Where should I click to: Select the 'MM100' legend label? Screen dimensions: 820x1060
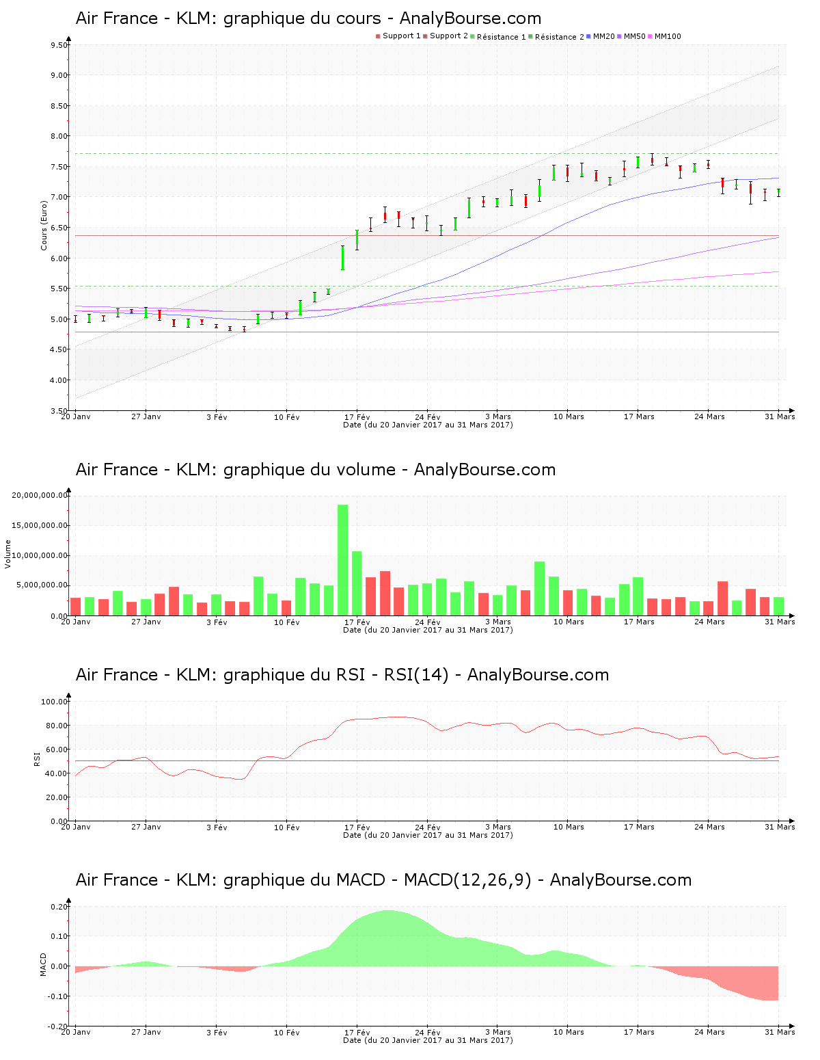click(x=668, y=36)
